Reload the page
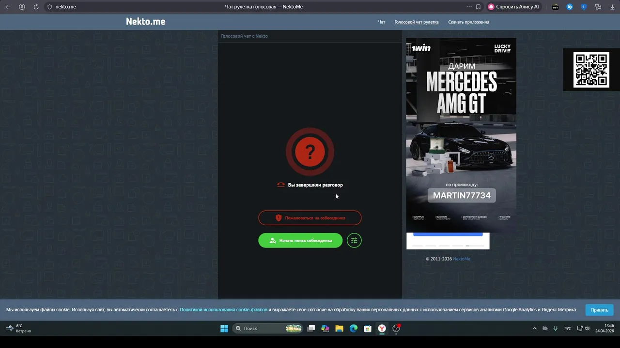This screenshot has height=348, width=620. pos(36,7)
